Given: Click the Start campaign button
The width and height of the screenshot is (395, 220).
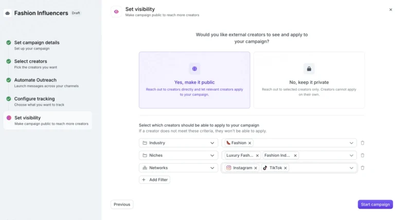Looking at the screenshot, I should coord(375,205).
